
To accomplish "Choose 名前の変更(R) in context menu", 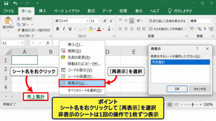I will point(82,57).
